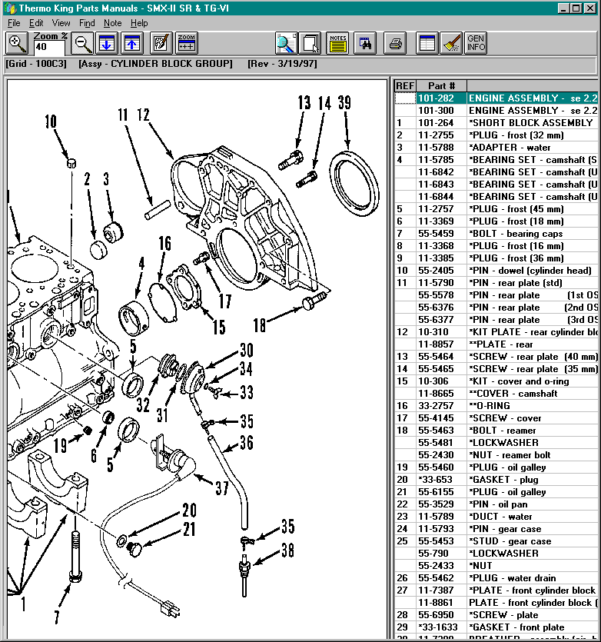Click the Zoom % input field

(50, 48)
